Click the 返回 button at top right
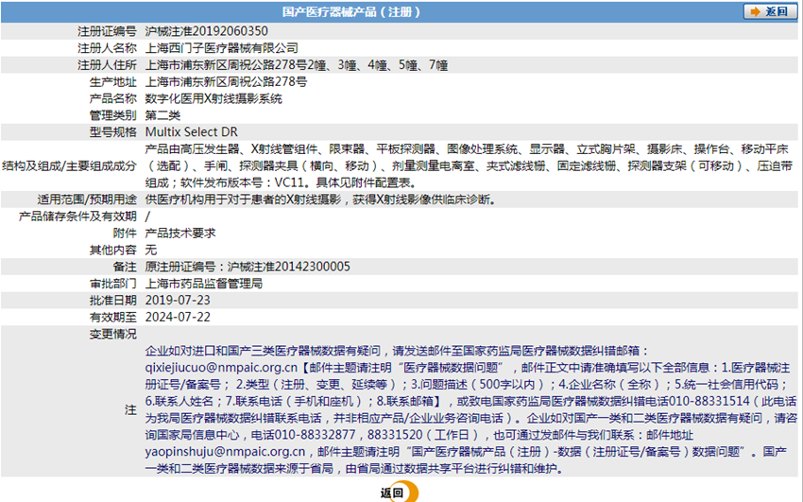The height and width of the screenshot is (502, 803). (x=770, y=11)
